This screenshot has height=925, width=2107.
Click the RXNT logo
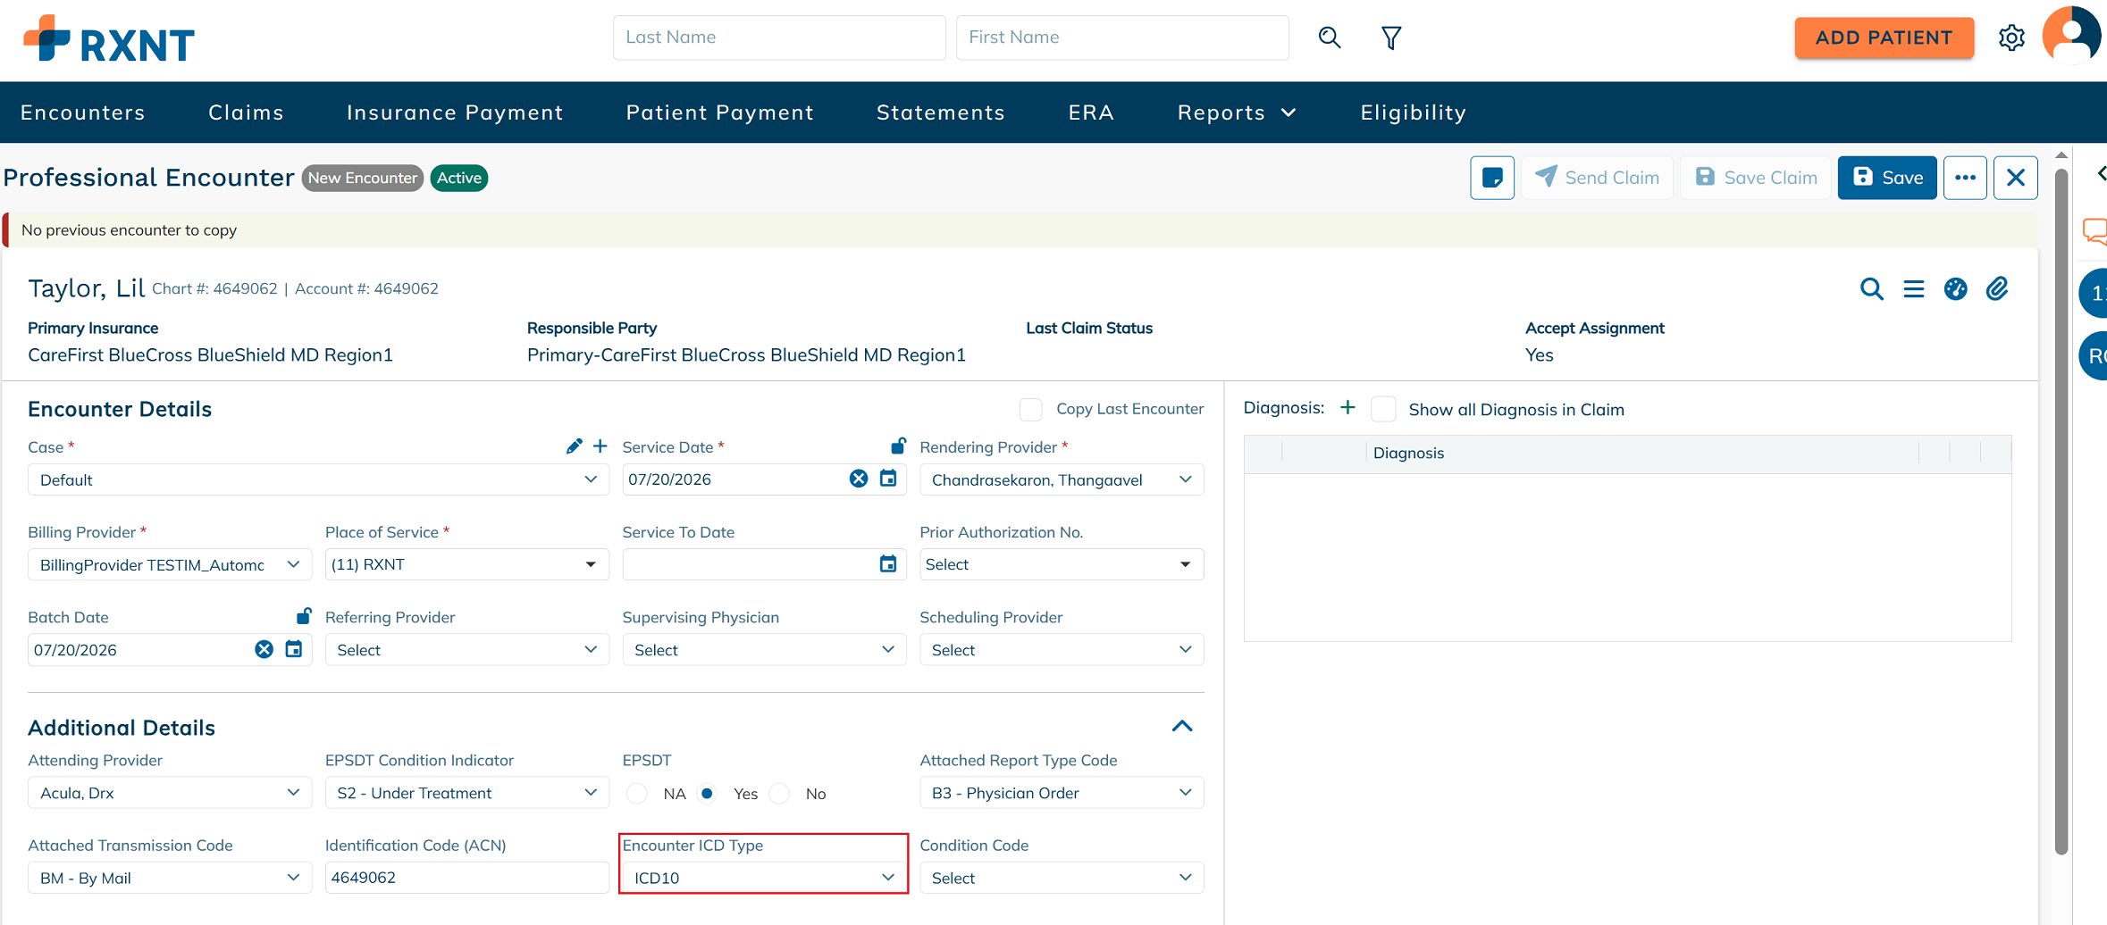click(x=109, y=39)
